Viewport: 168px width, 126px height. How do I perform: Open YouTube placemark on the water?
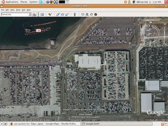38,30
